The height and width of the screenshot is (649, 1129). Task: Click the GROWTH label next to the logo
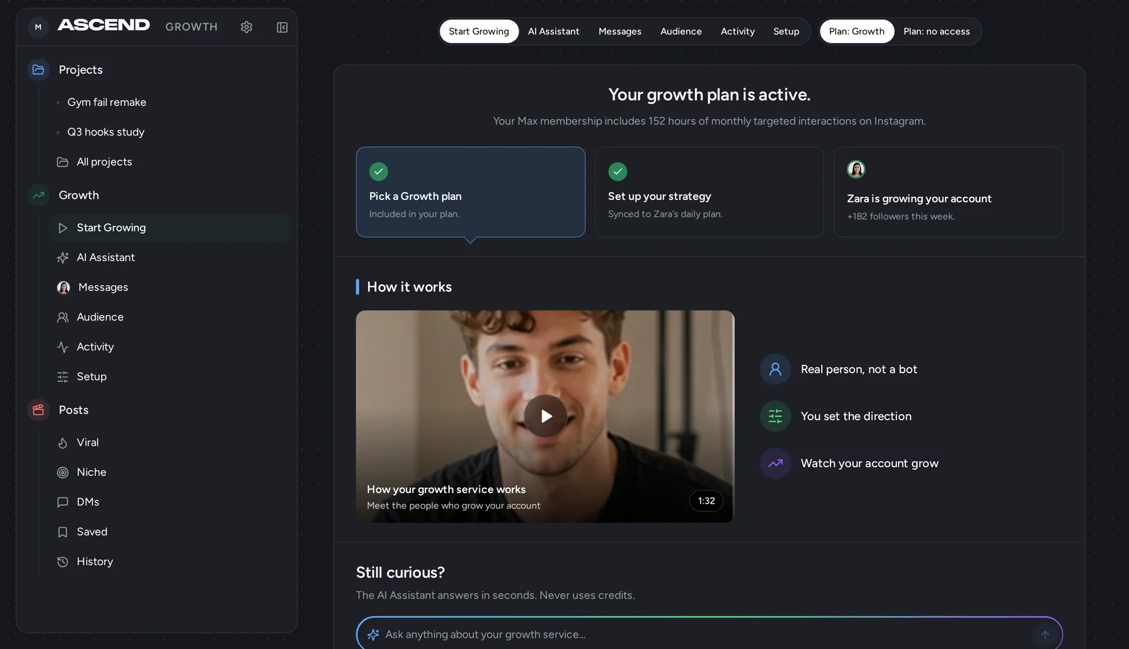point(191,27)
